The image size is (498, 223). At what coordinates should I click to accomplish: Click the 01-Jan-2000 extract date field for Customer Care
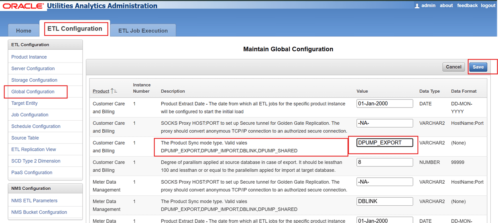point(385,103)
